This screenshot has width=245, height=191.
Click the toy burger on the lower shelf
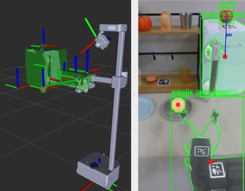tap(151, 80)
